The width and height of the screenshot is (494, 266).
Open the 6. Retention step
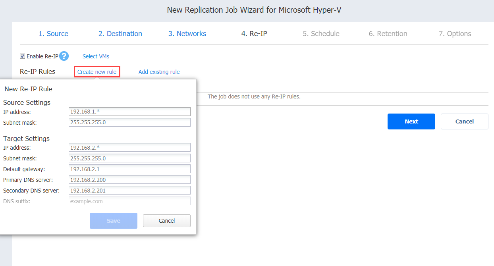point(388,34)
